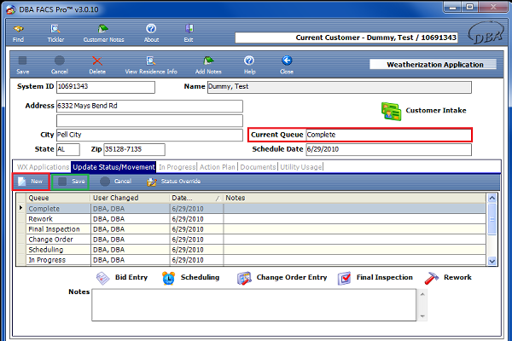The height and width of the screenshot is (341, 512).
Task: Click the System ID field
Action: click(106, 87)
